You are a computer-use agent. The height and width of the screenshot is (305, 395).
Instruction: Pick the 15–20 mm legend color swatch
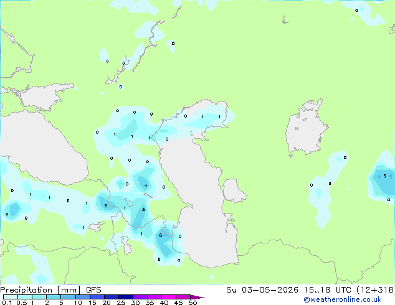coord(97,297)
